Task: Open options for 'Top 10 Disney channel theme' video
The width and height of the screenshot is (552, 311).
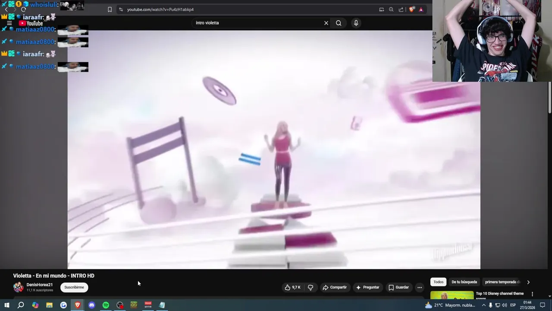Action: click(532, 294)
